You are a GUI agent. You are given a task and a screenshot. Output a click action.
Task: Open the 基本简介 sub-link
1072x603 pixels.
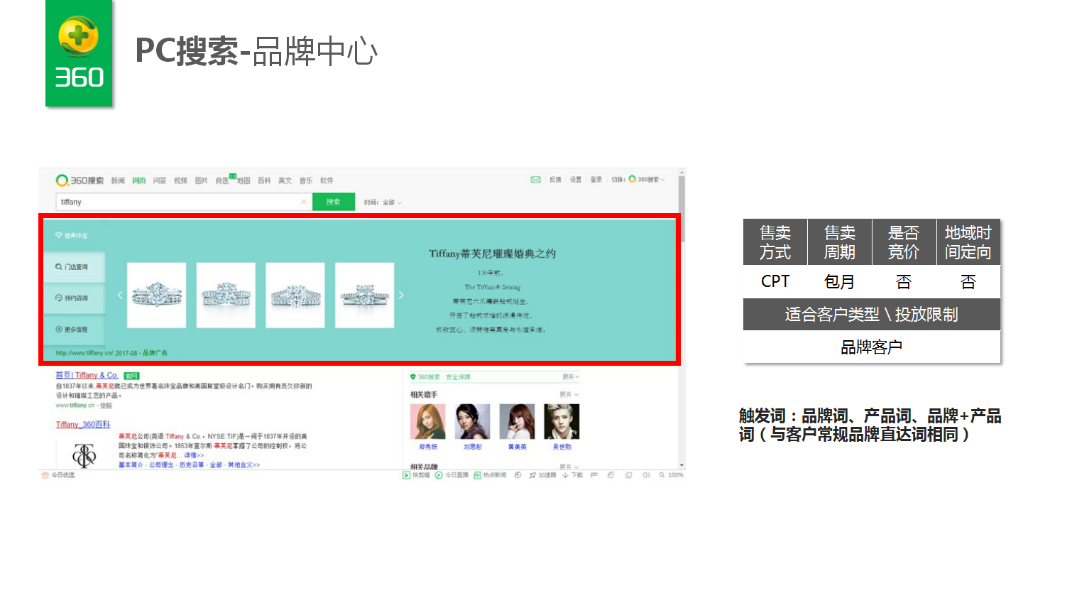[x=131, y=465]
